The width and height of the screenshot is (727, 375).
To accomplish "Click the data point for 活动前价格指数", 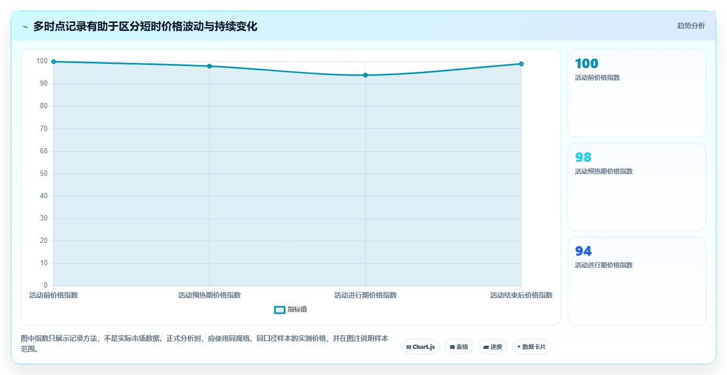I will [53, 62].
